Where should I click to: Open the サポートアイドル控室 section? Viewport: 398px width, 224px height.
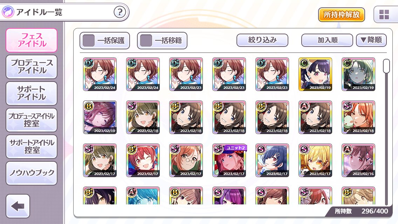pos(32,146)
